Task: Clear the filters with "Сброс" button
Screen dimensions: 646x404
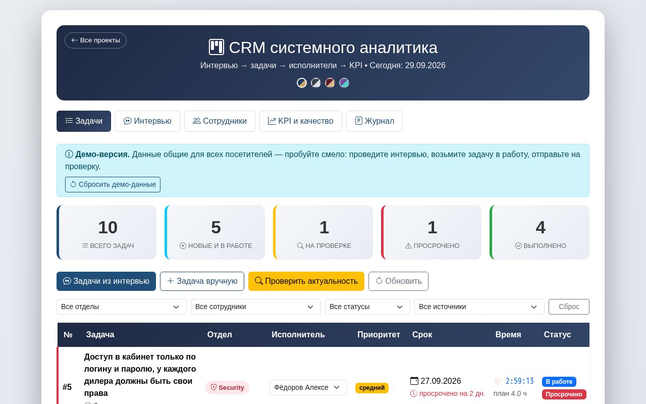Action: (569, 307)
